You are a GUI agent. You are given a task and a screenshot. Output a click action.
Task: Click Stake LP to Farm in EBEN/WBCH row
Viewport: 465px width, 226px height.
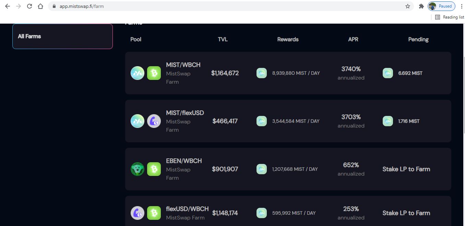pos(406,169)
